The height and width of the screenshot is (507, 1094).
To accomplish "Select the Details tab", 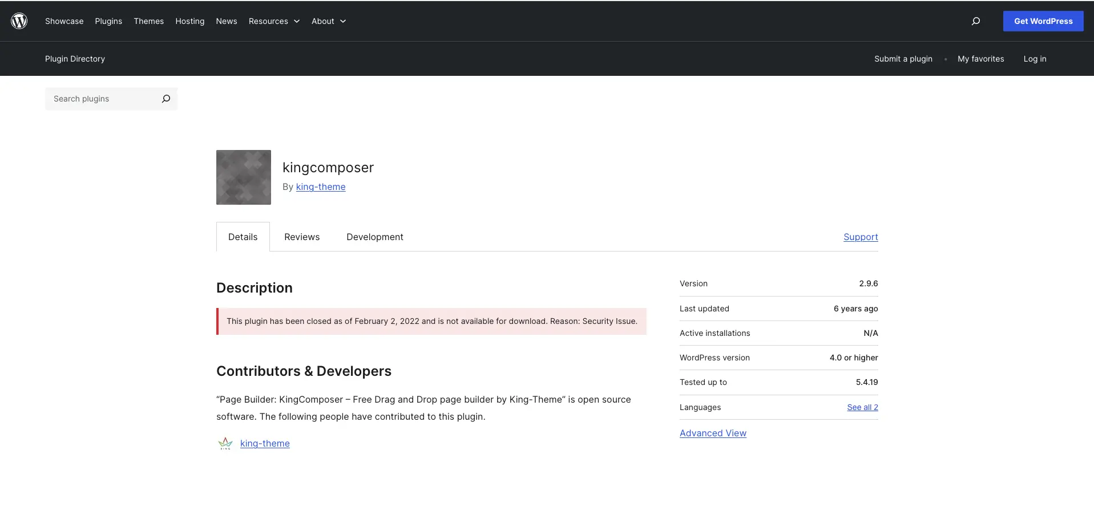I will [x=243, y=237].
